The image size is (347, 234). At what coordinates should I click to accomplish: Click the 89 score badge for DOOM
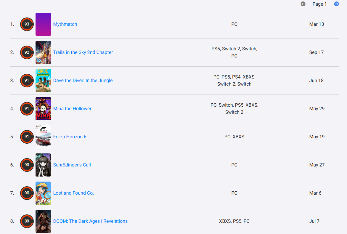tap(27, 221)
